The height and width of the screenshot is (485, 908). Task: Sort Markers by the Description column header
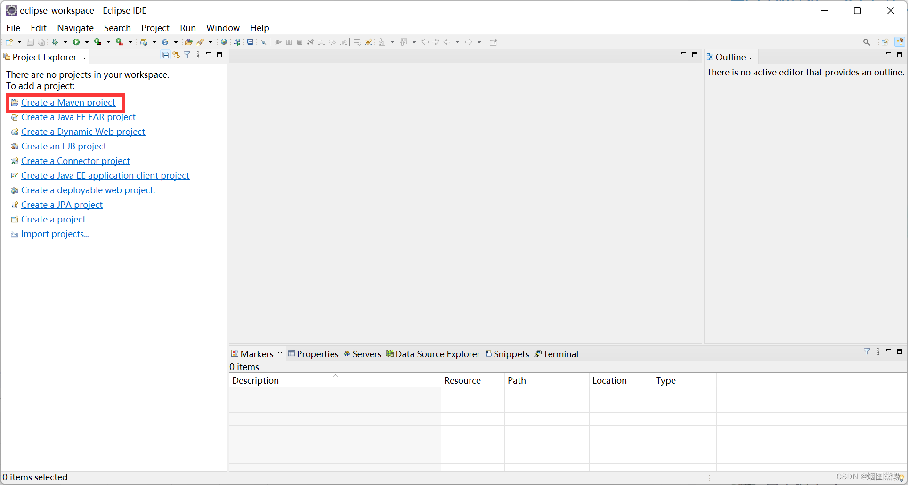[x=335, y=380]
